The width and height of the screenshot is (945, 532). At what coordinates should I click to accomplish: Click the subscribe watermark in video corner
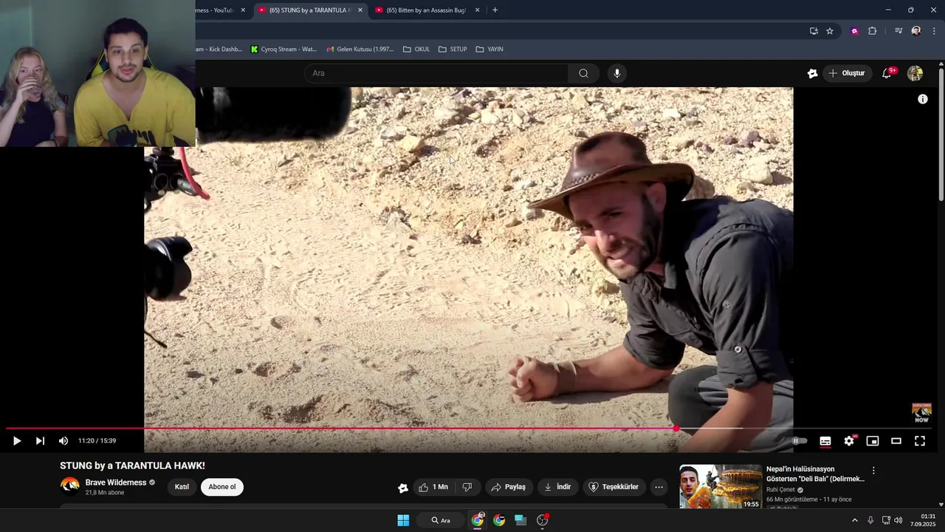pyautogui.click(x=921, y=413)
